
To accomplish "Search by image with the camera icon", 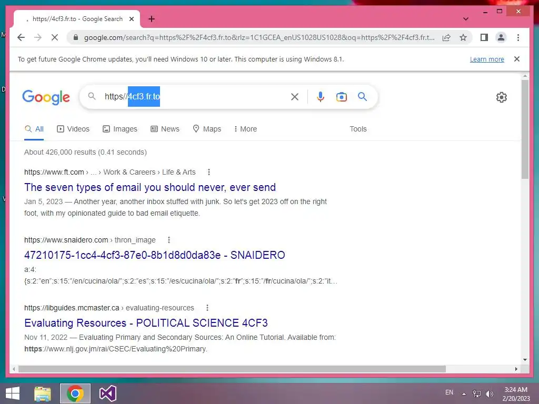I will pos(341,97).
